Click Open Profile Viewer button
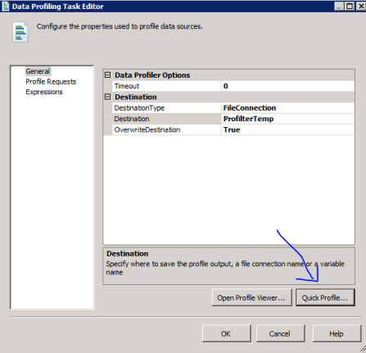This screenshot has height=353, width=366. pyautogui.click(x=251, y=297)
